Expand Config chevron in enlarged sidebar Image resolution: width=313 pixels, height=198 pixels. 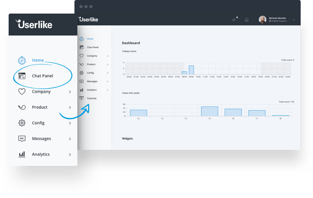click(70, 123)
